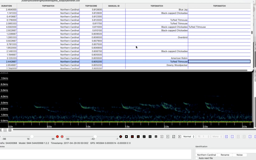The image size is (256, 160).
Task: Click the orange diagonal line icon
Action: (x=138, y=137)
